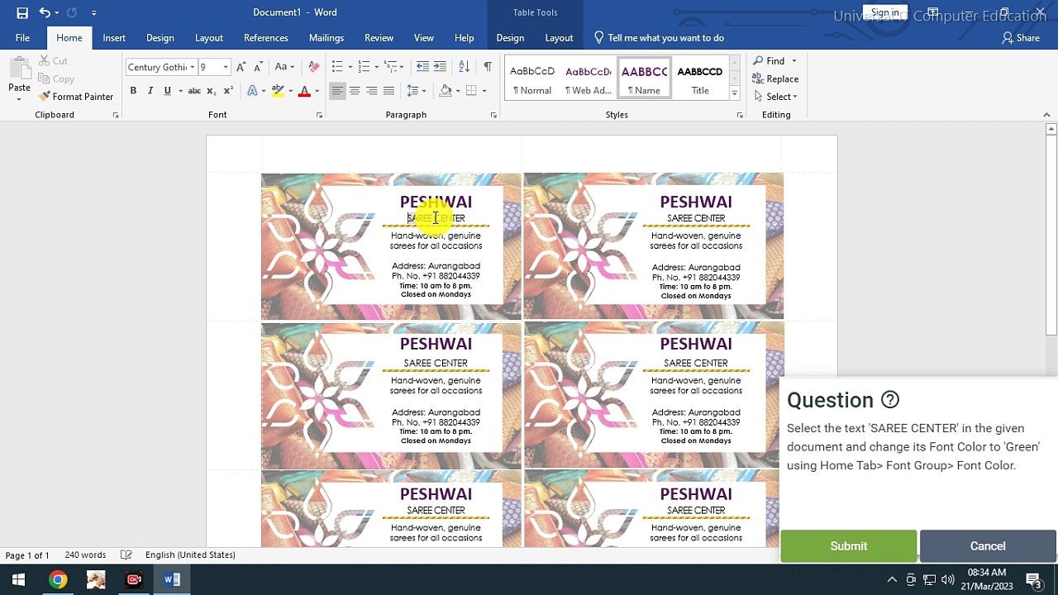Toggle Bold formatting
The image size is (1058, 595).
tap(133, 91)
